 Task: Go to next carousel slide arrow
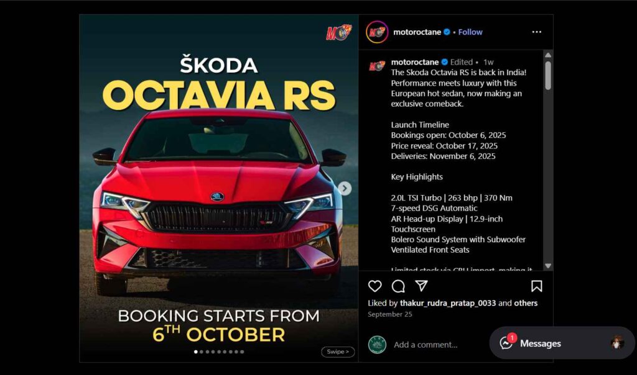pos(345,188)
